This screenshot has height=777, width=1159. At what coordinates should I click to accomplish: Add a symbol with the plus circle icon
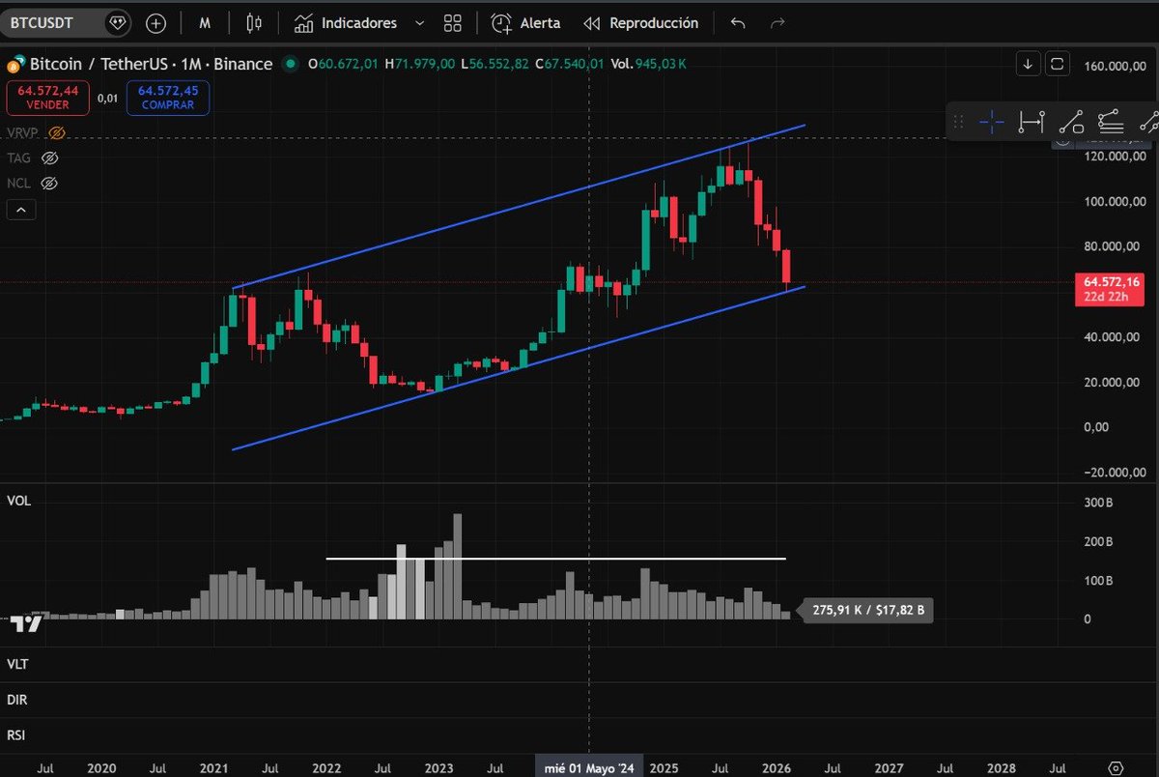(x=155, y=22)
